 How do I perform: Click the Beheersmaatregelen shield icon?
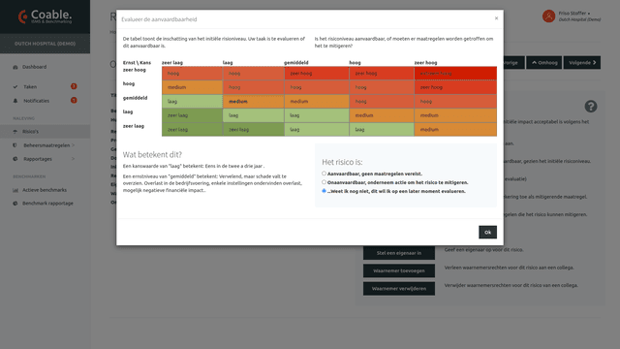click(15, 145)
